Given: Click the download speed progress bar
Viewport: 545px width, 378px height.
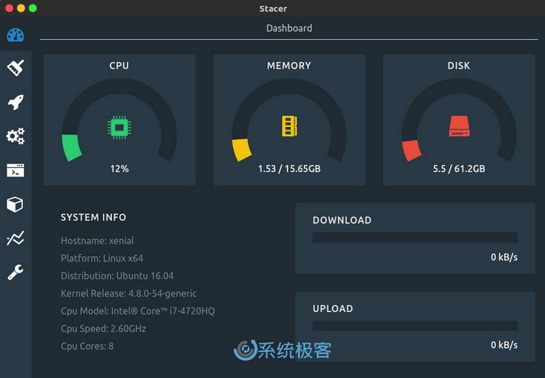Looking at the screenshot, I should tap(414, 238).
